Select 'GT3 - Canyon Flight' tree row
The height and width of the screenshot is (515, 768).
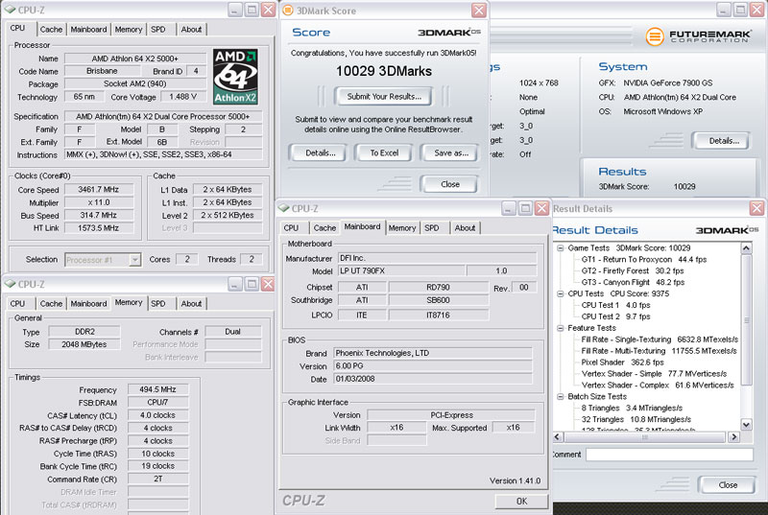pos(633,282)
